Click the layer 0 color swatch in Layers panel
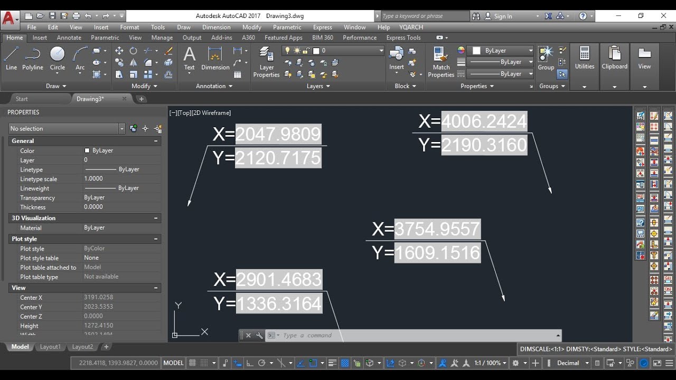 (316, 51)
